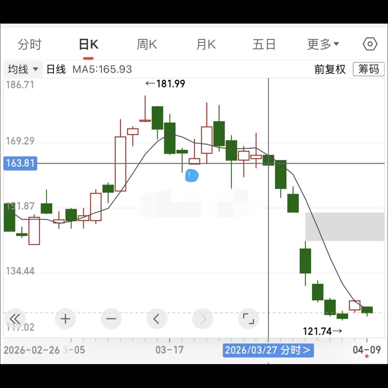Switch to the 分时 intraday tab
The width and height of the screenshot is (388, 388).
(29, 44)
